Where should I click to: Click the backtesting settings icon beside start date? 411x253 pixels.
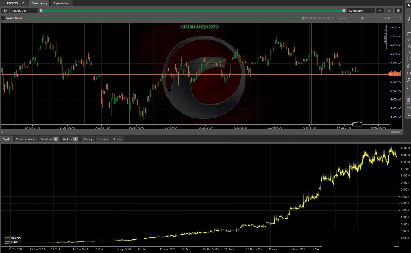point(5,10)
